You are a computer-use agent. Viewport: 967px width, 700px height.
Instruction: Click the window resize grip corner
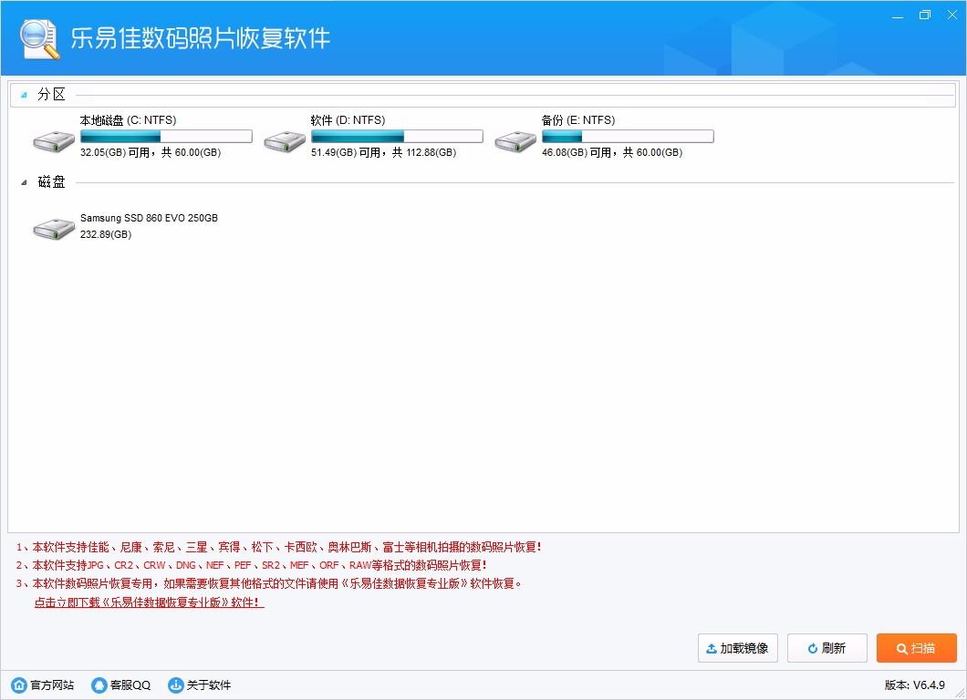coord(959,693)
